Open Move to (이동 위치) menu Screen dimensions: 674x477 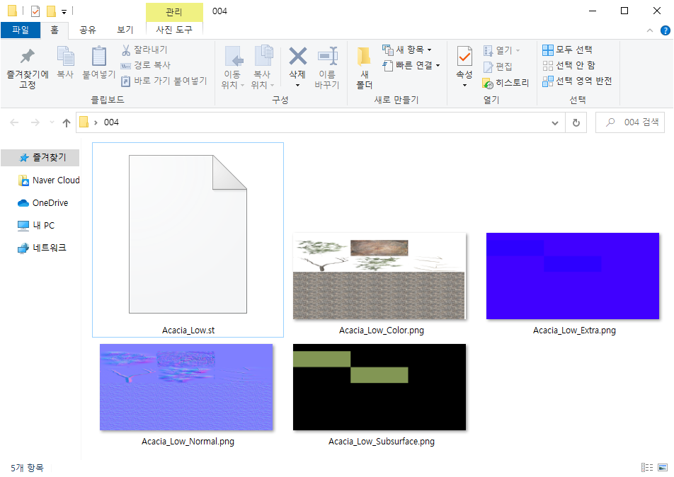(x=232, y=67)
